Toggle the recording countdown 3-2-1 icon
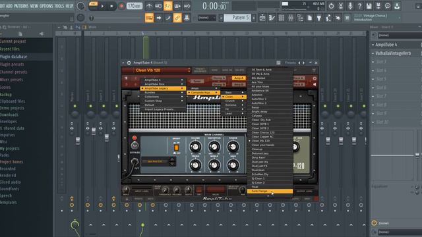The width and height of the screenshot is (422, 237). 168,6
